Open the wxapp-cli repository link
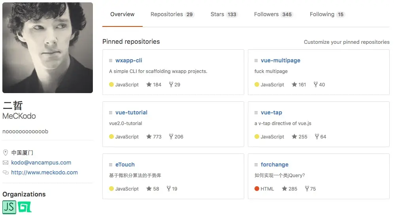Viewport: 394px width, 215px height. [x=129, y=60]
